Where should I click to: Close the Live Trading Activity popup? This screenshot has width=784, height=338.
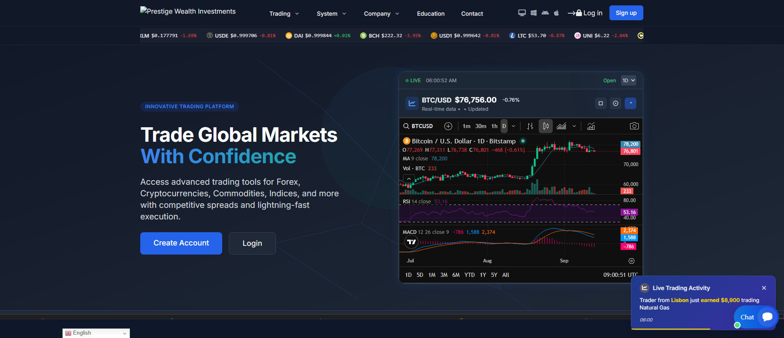pyautogui.click(x=764, y=288)
